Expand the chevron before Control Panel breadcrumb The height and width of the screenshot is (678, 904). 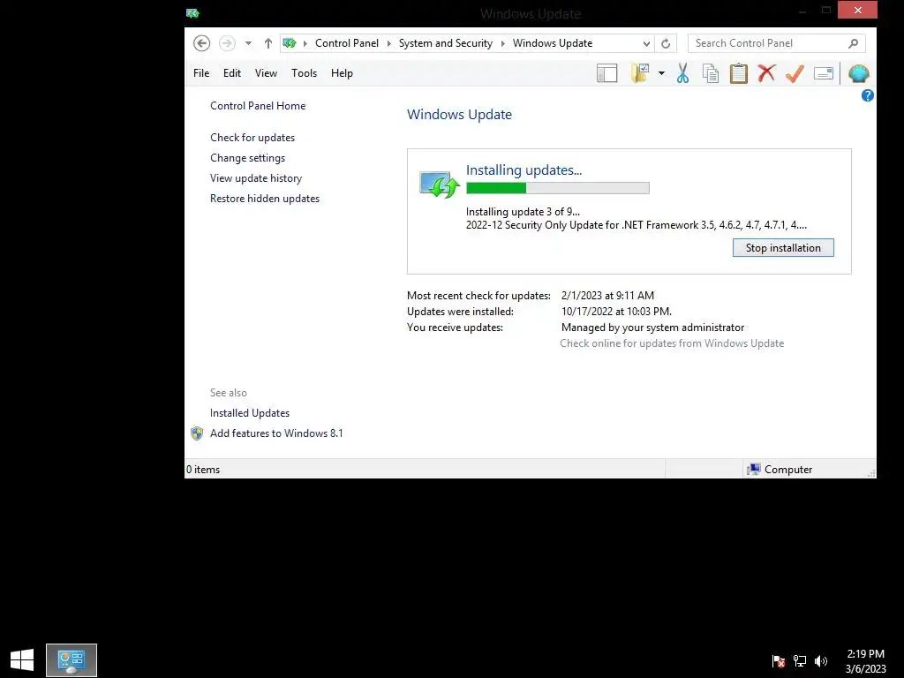(305, 43)
